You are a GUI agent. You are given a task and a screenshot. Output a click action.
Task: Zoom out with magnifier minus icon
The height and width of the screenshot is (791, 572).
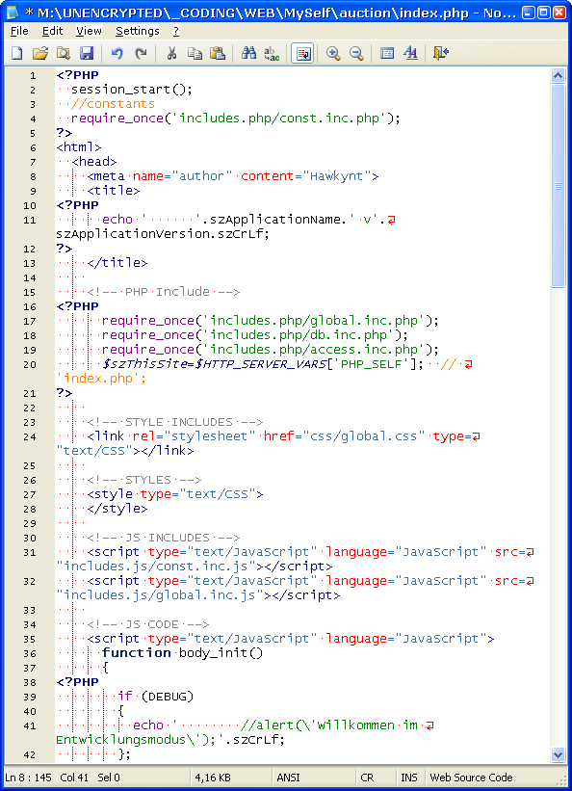pyautogui.click(x=356, y=53)
